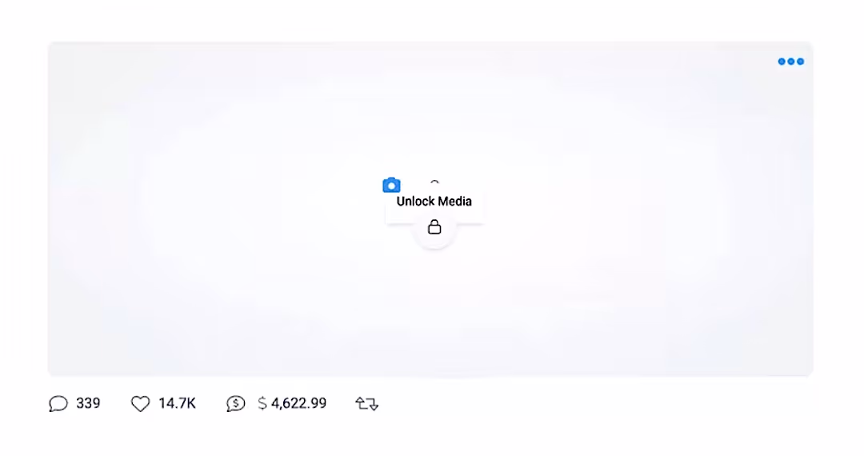The image size is (864, 456).
Task: Click the 14.7K likes count
Action: point(177,403)
